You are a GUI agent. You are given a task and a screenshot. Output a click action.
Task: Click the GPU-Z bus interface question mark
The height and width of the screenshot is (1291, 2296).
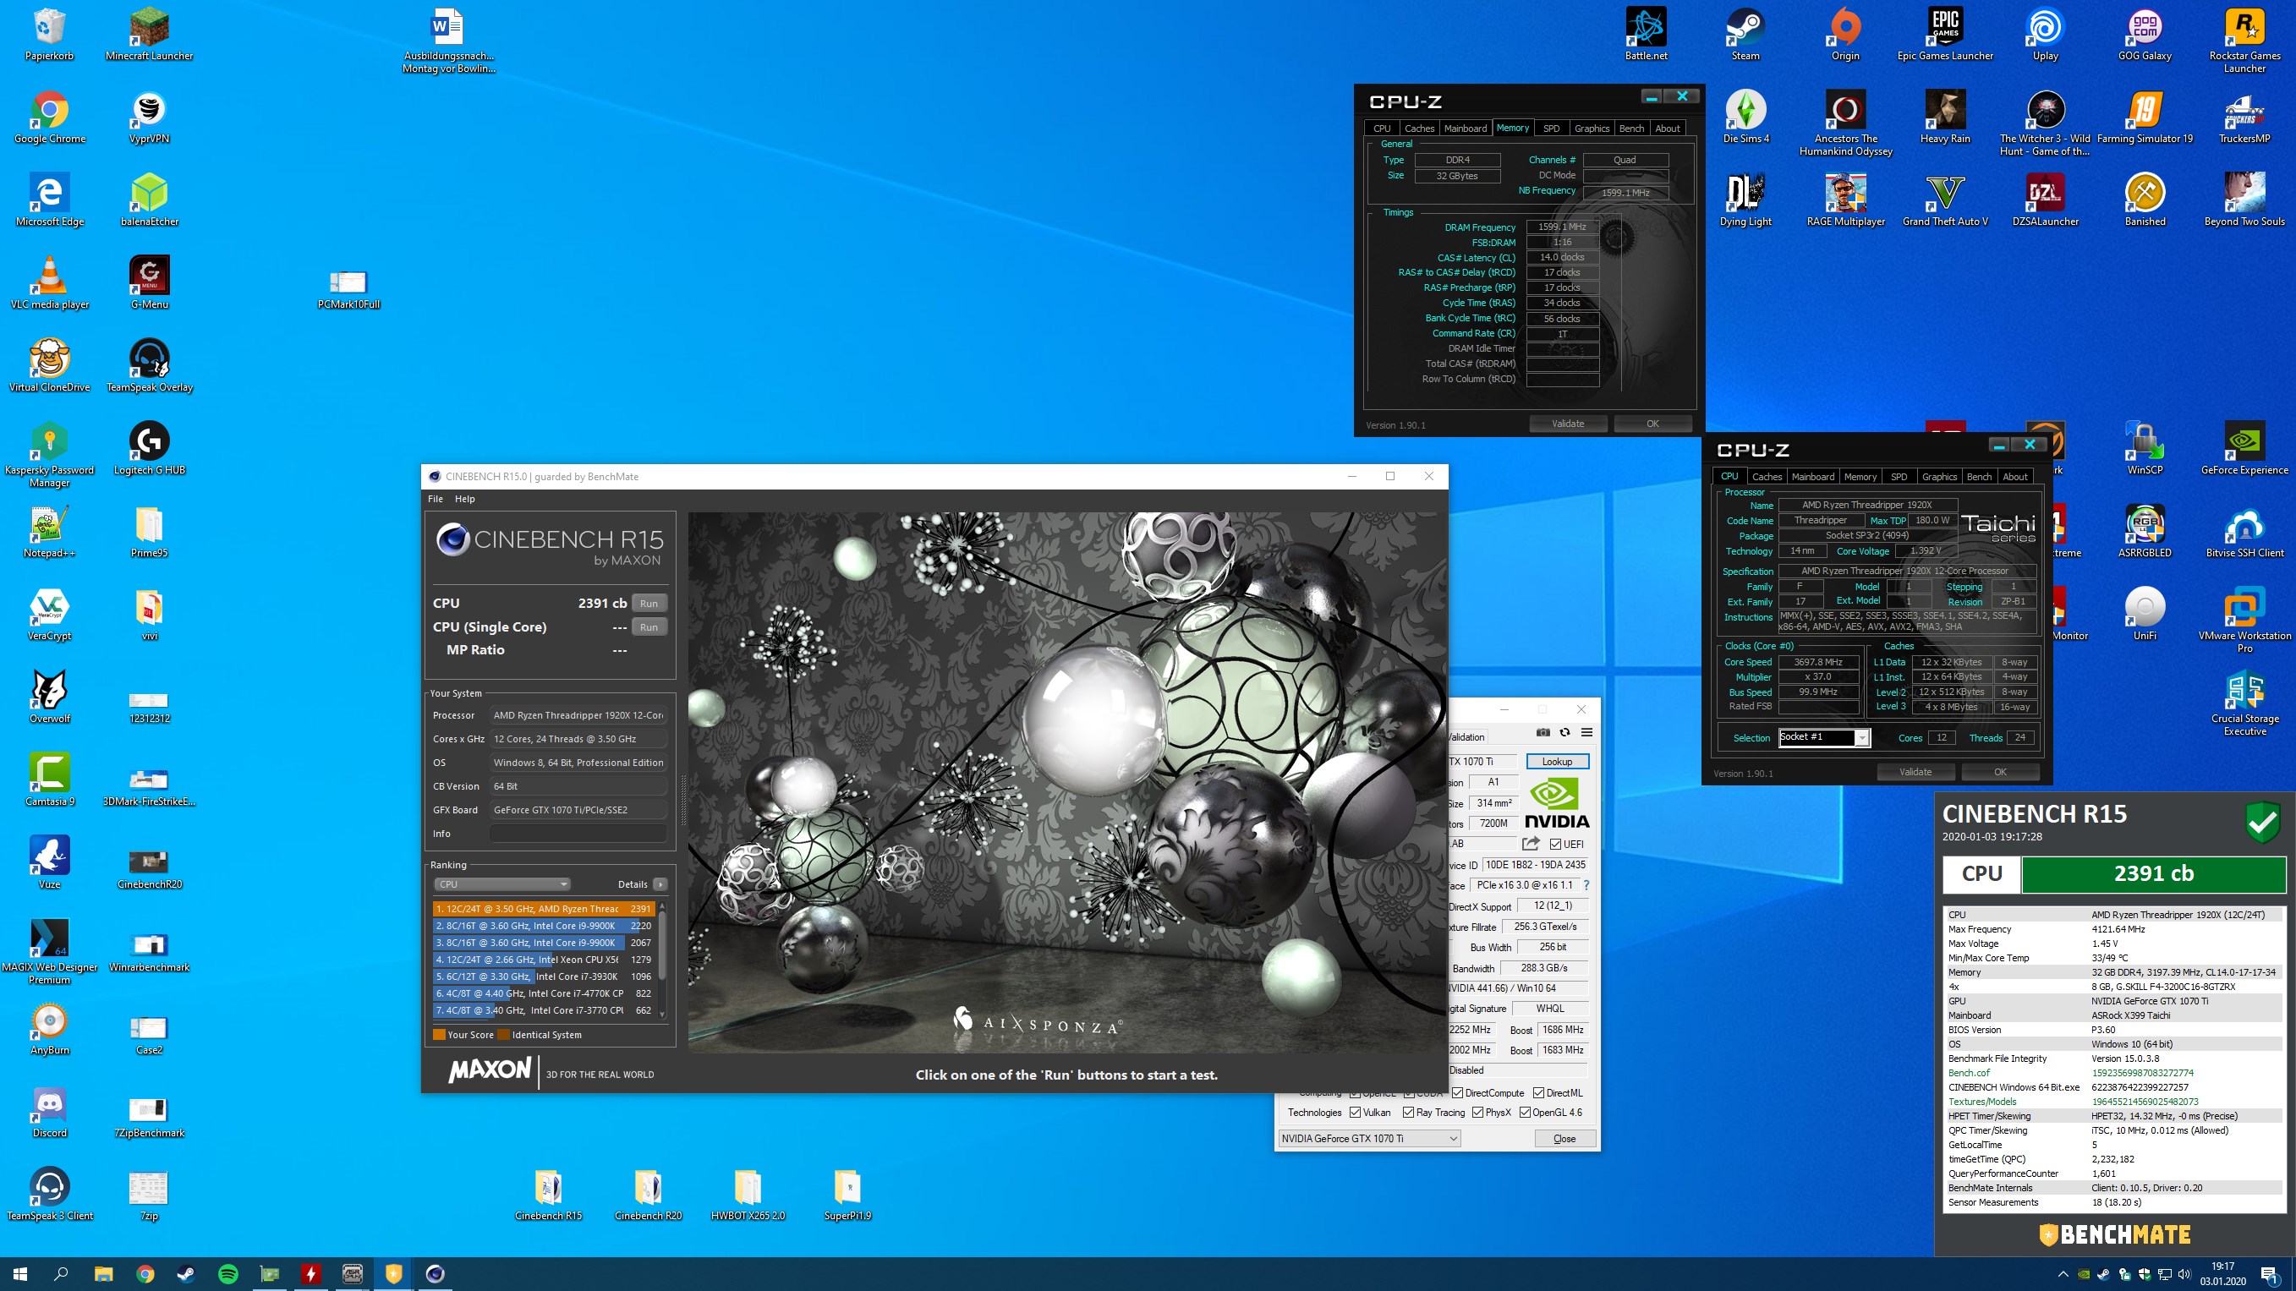point(1586,884)
